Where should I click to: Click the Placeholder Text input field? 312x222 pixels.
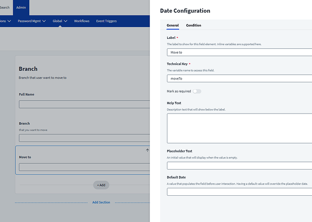[239, 165]
